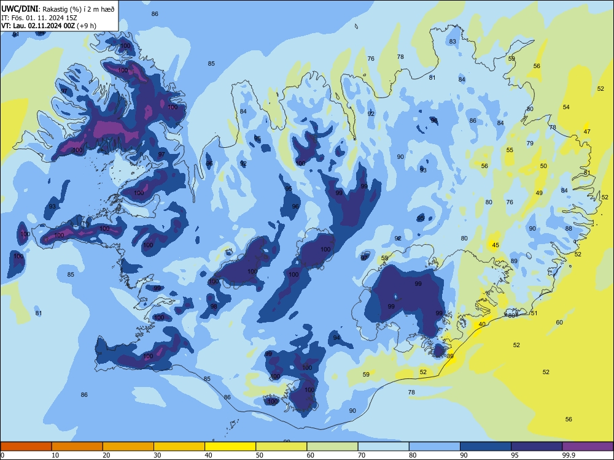The image size is (614, 460).
Task: Click the pale yellow 50–60 legend swatch
Action: (x=282, y=447)
